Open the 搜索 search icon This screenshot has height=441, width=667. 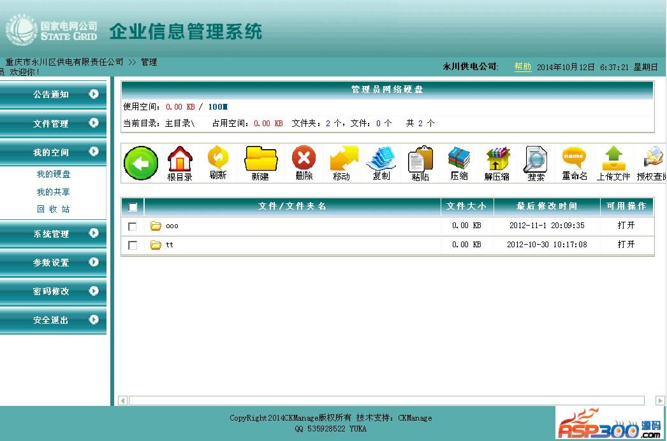pyautogui.click(x=536, y=164)
